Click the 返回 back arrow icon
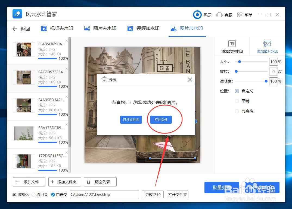 [x=15, y=29]
